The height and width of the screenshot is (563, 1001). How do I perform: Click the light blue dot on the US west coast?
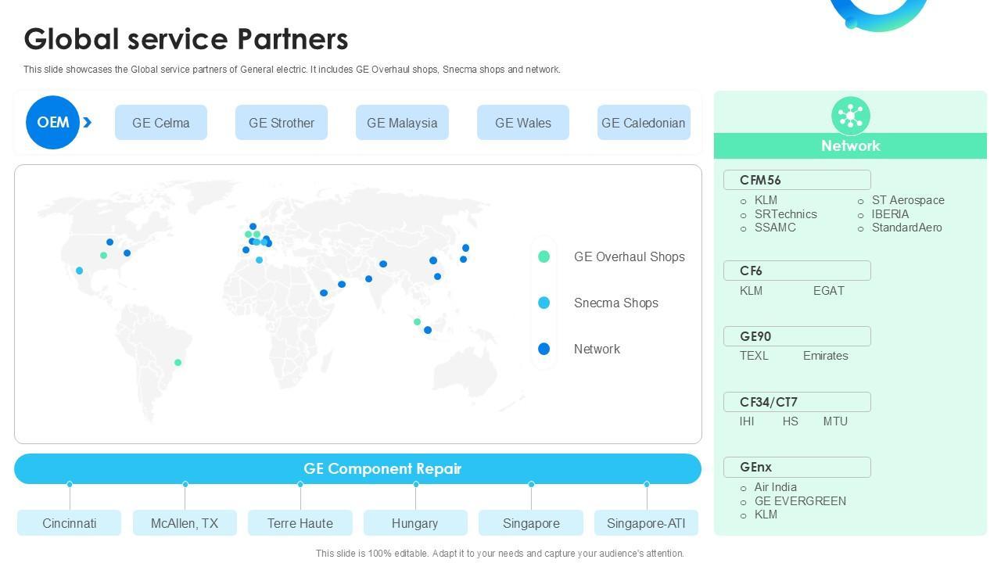tap(80, 271)
